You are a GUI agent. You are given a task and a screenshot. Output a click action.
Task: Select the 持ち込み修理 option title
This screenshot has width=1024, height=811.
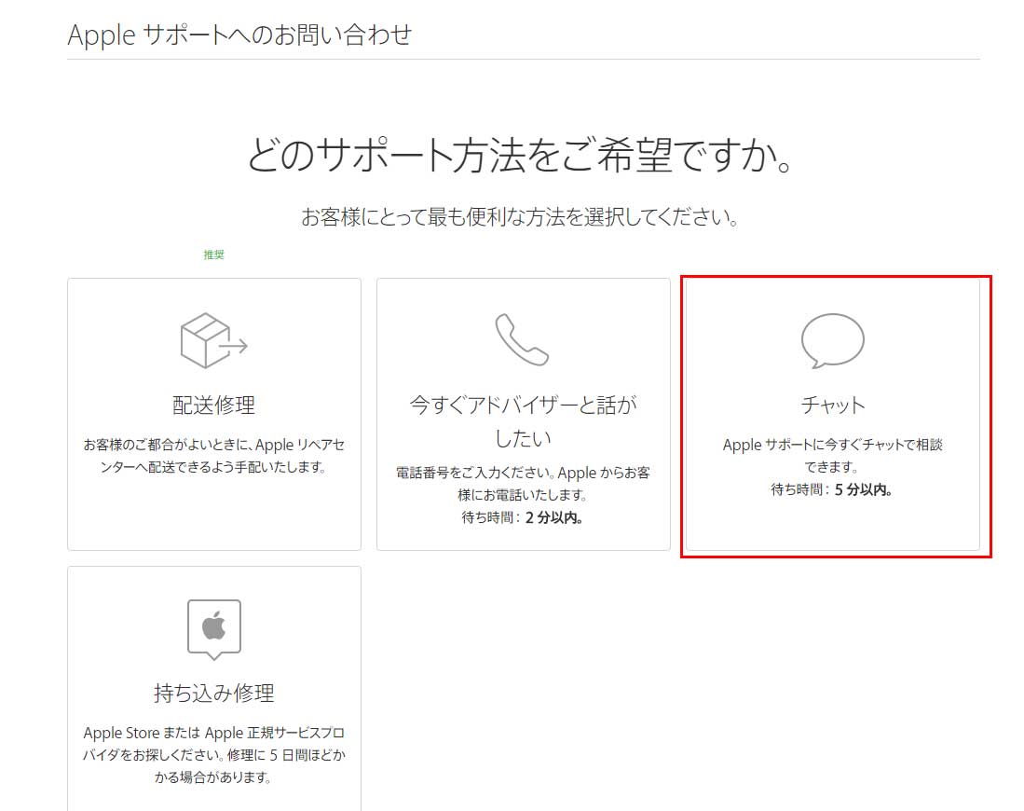click(213, 693)
